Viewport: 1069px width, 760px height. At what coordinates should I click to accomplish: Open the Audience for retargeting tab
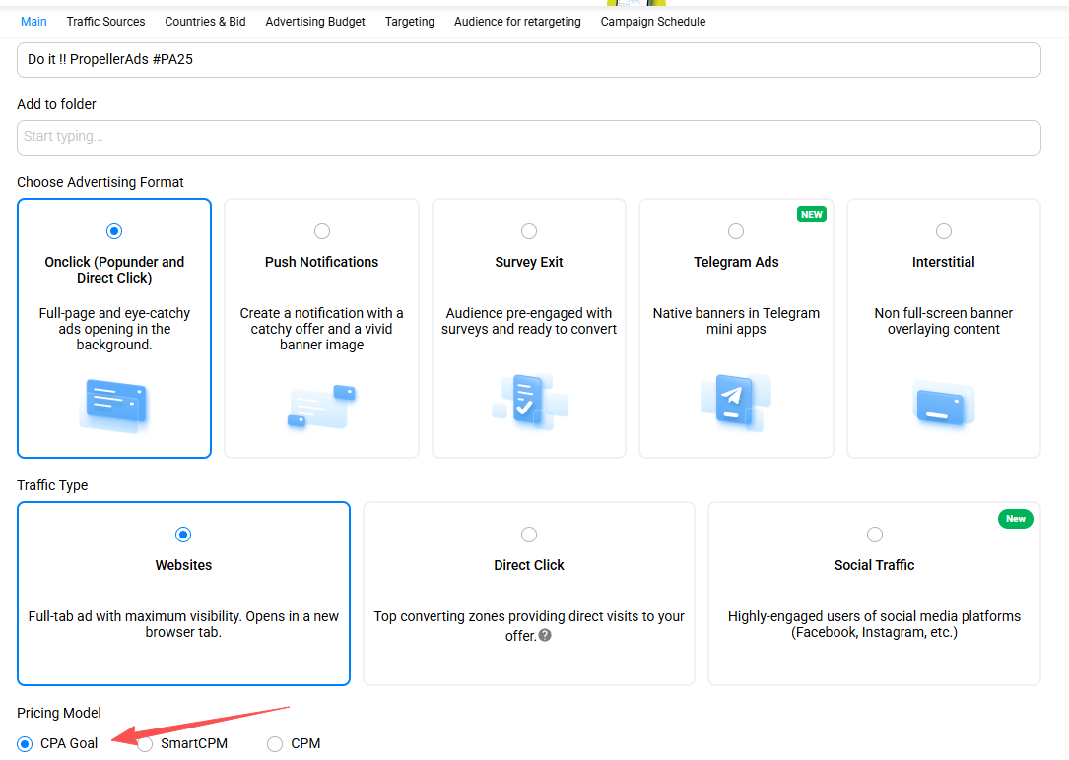(517, 21)
